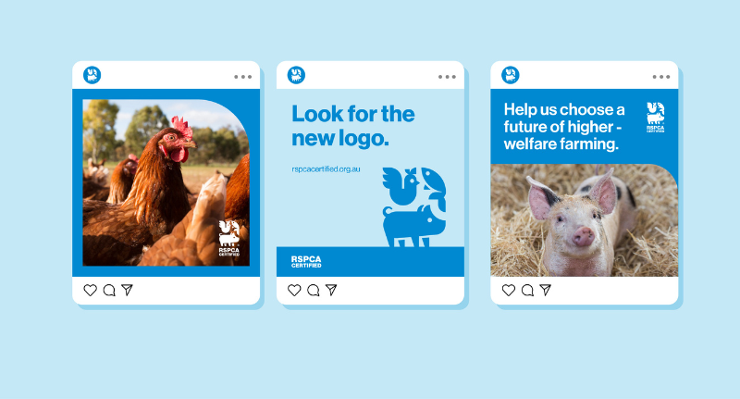Open options menu on chicken post
The image size is (740, 399).
point(242,77)
